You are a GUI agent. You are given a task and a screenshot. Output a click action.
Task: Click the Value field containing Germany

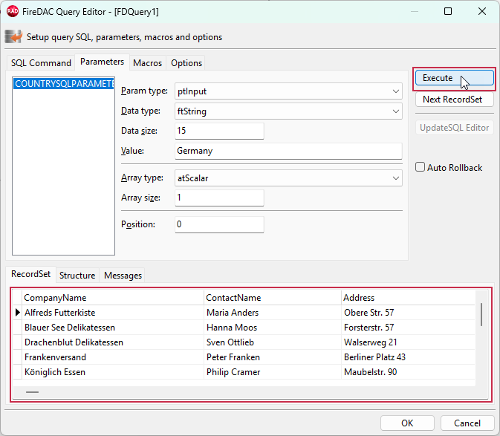(x=288, y=151)
